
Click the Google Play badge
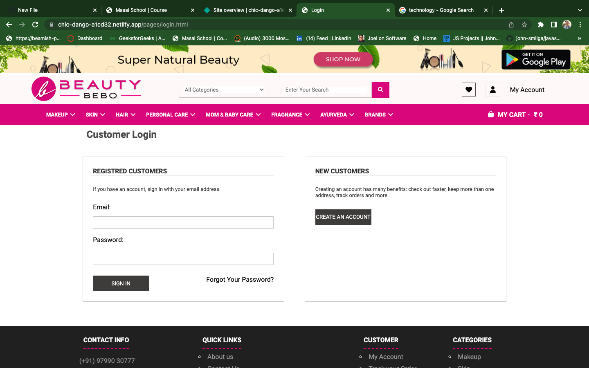click(x=535, y=59)
